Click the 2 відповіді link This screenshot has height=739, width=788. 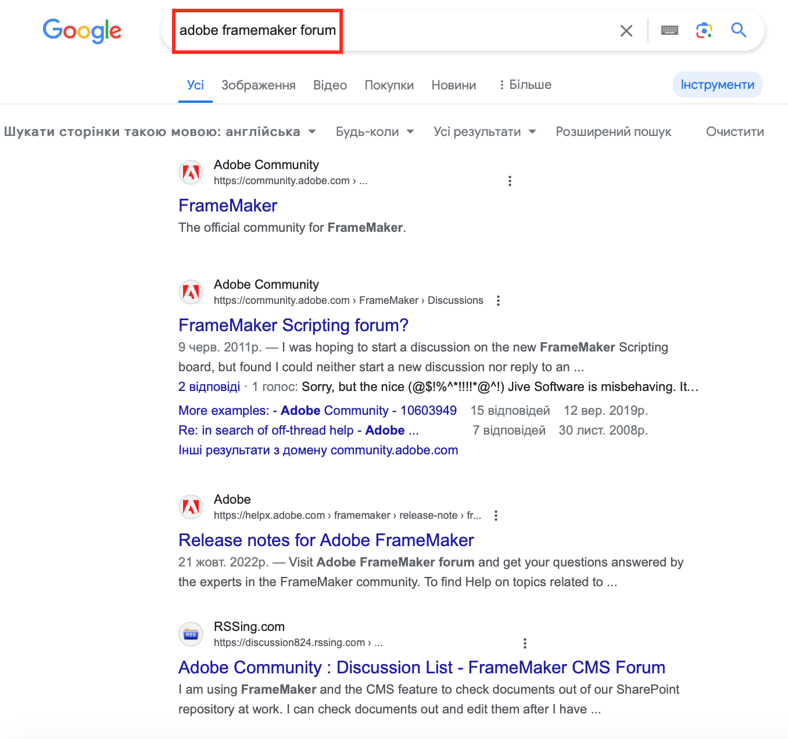pyautogui.click(x=209, y=387)
